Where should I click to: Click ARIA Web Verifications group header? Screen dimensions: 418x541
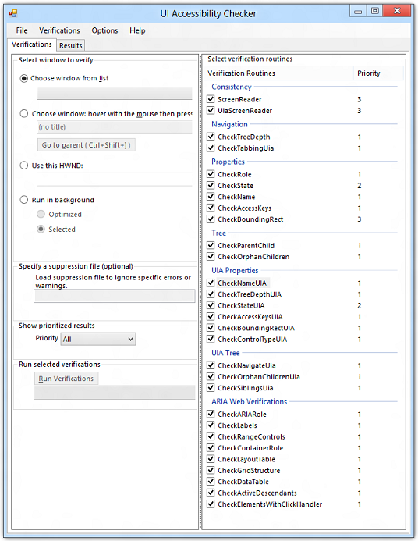click(249, 401)
